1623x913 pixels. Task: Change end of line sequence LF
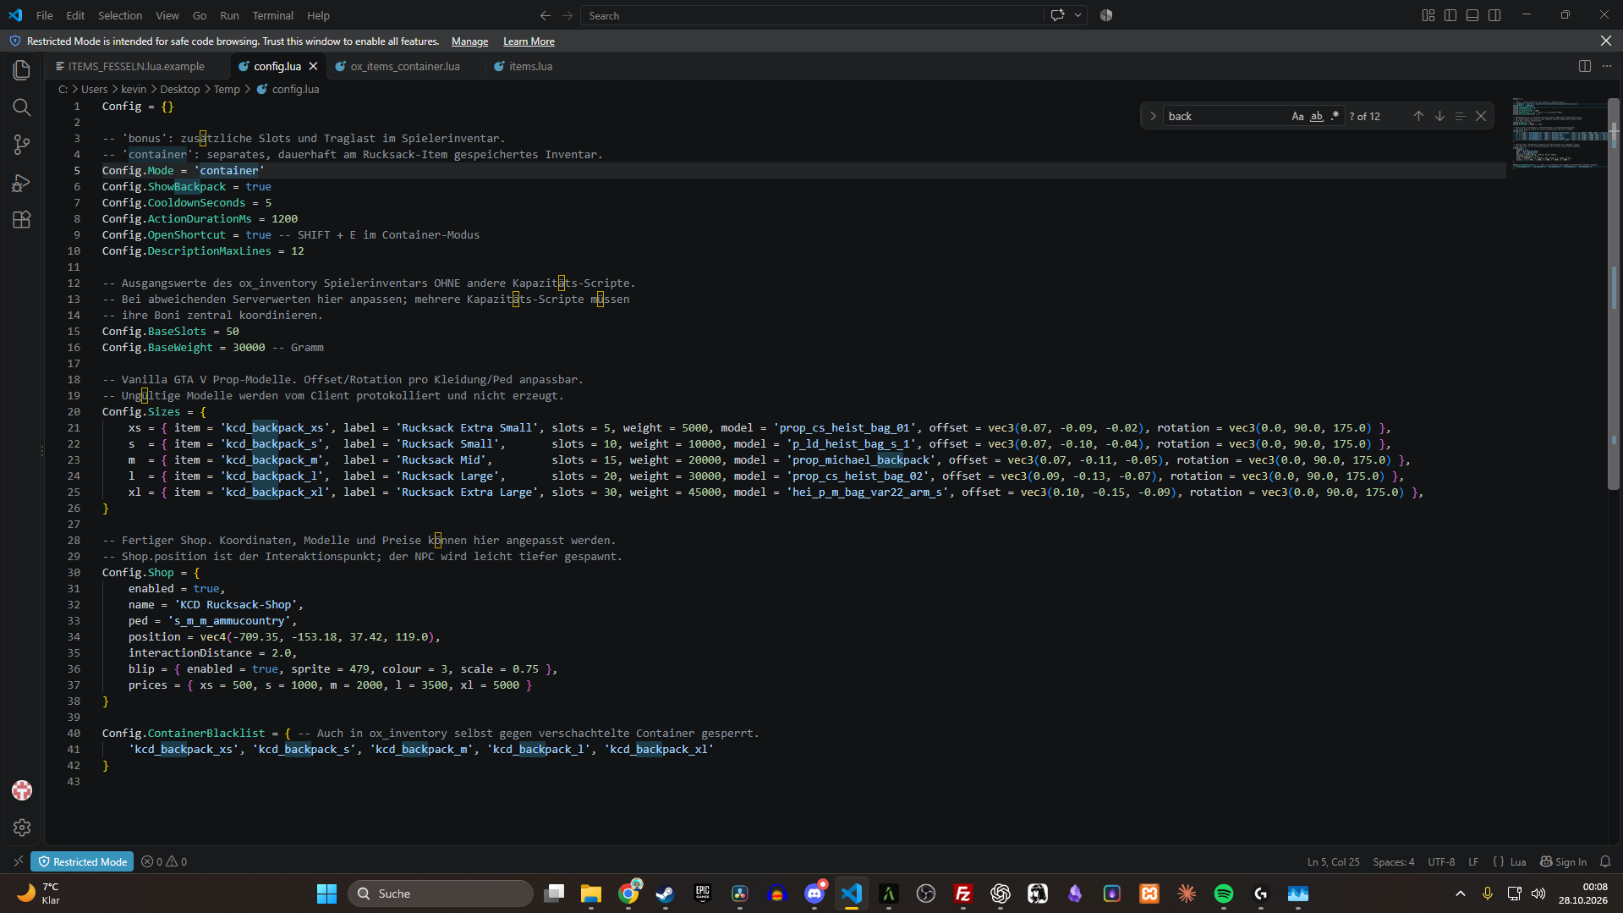[x=1473, y=861]
